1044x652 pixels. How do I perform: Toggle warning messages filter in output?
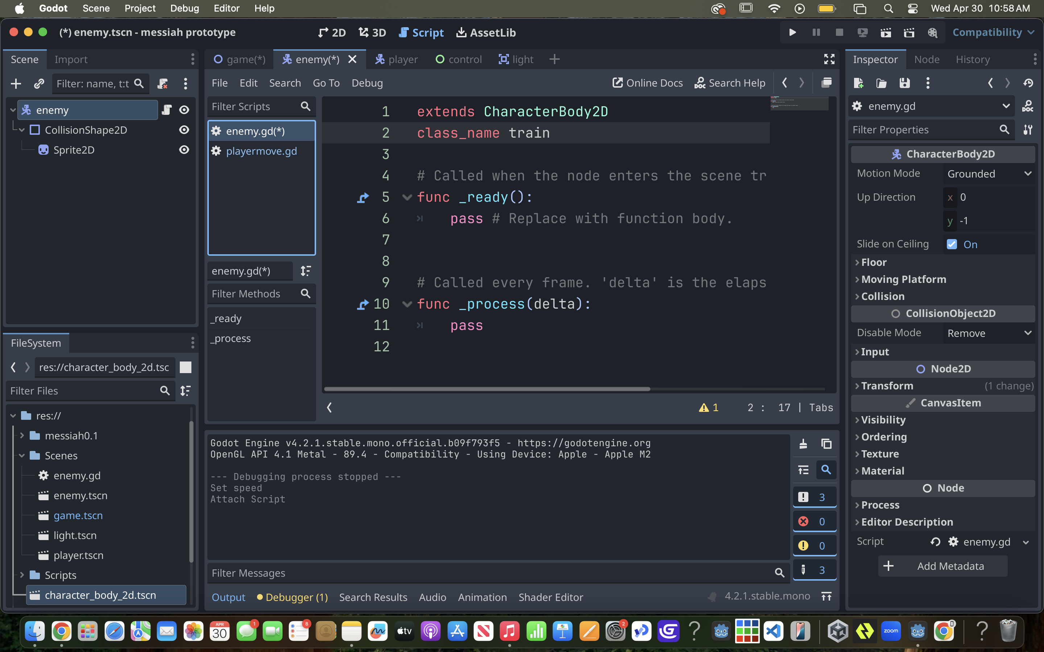[x=815, y=546]
